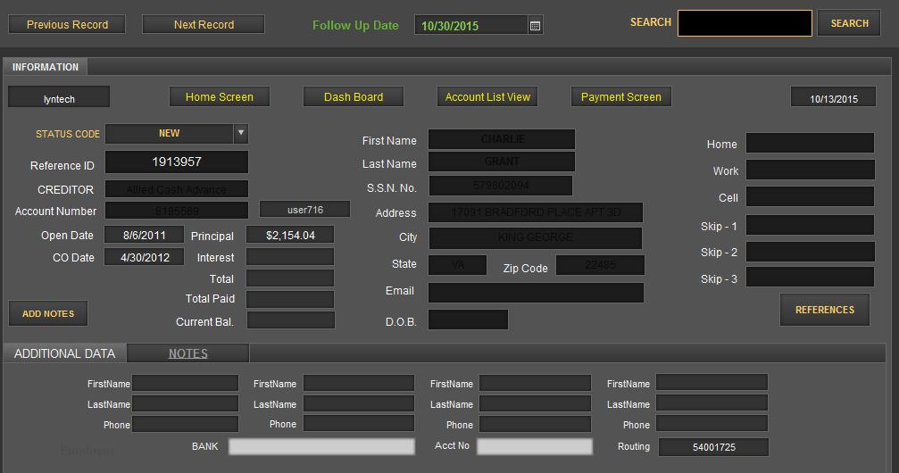This screenshot has height=473, width=899.
Task: Click the Search button
Action: click(x=849, y=23)
